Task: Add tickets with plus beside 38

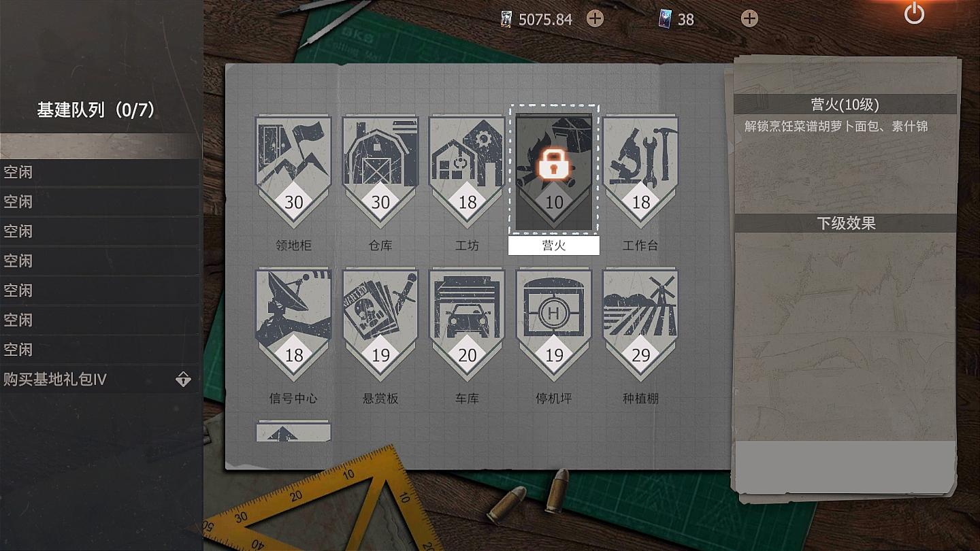Action: pos(749,18)
